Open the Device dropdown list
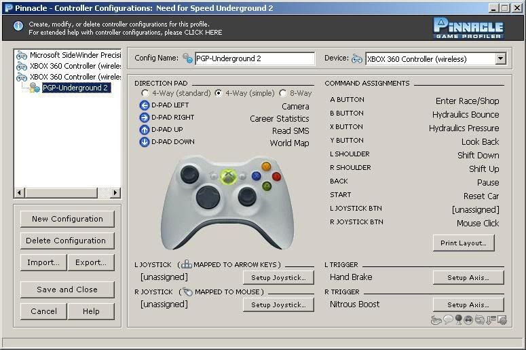This screenshot has width=526, height=350. pos(500,58)
